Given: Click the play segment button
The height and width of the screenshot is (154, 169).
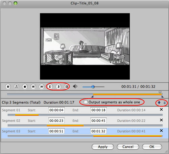Looking at the screenshot, I should (x=17, y=87).
